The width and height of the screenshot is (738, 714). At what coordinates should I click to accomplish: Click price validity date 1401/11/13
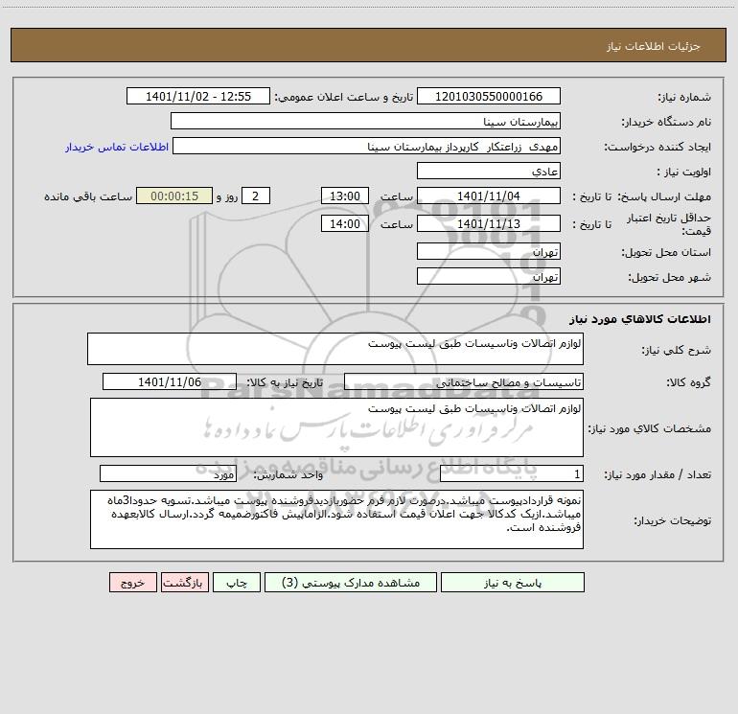(489, 223)
